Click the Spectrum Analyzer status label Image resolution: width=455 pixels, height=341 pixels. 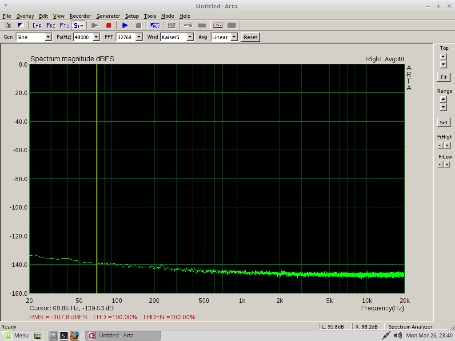pyautogui.click(x=410, y=327)
